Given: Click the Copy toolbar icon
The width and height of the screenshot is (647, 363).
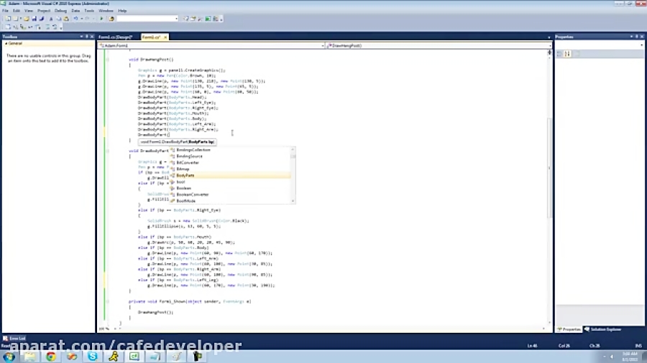Looking at the screenshot, I should 59,19.
